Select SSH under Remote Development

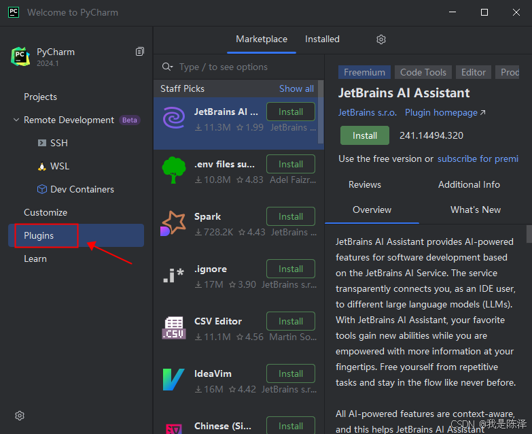59,143
